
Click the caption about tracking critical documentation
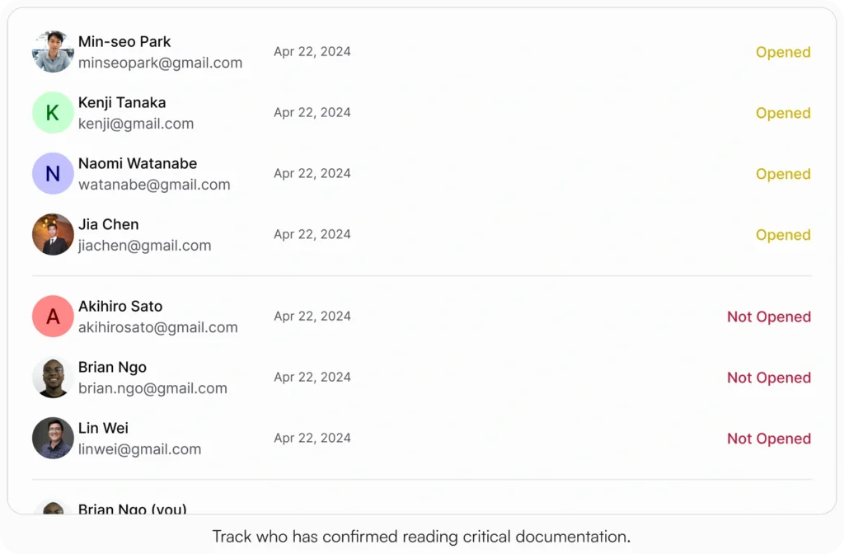[x=421, y=536]
